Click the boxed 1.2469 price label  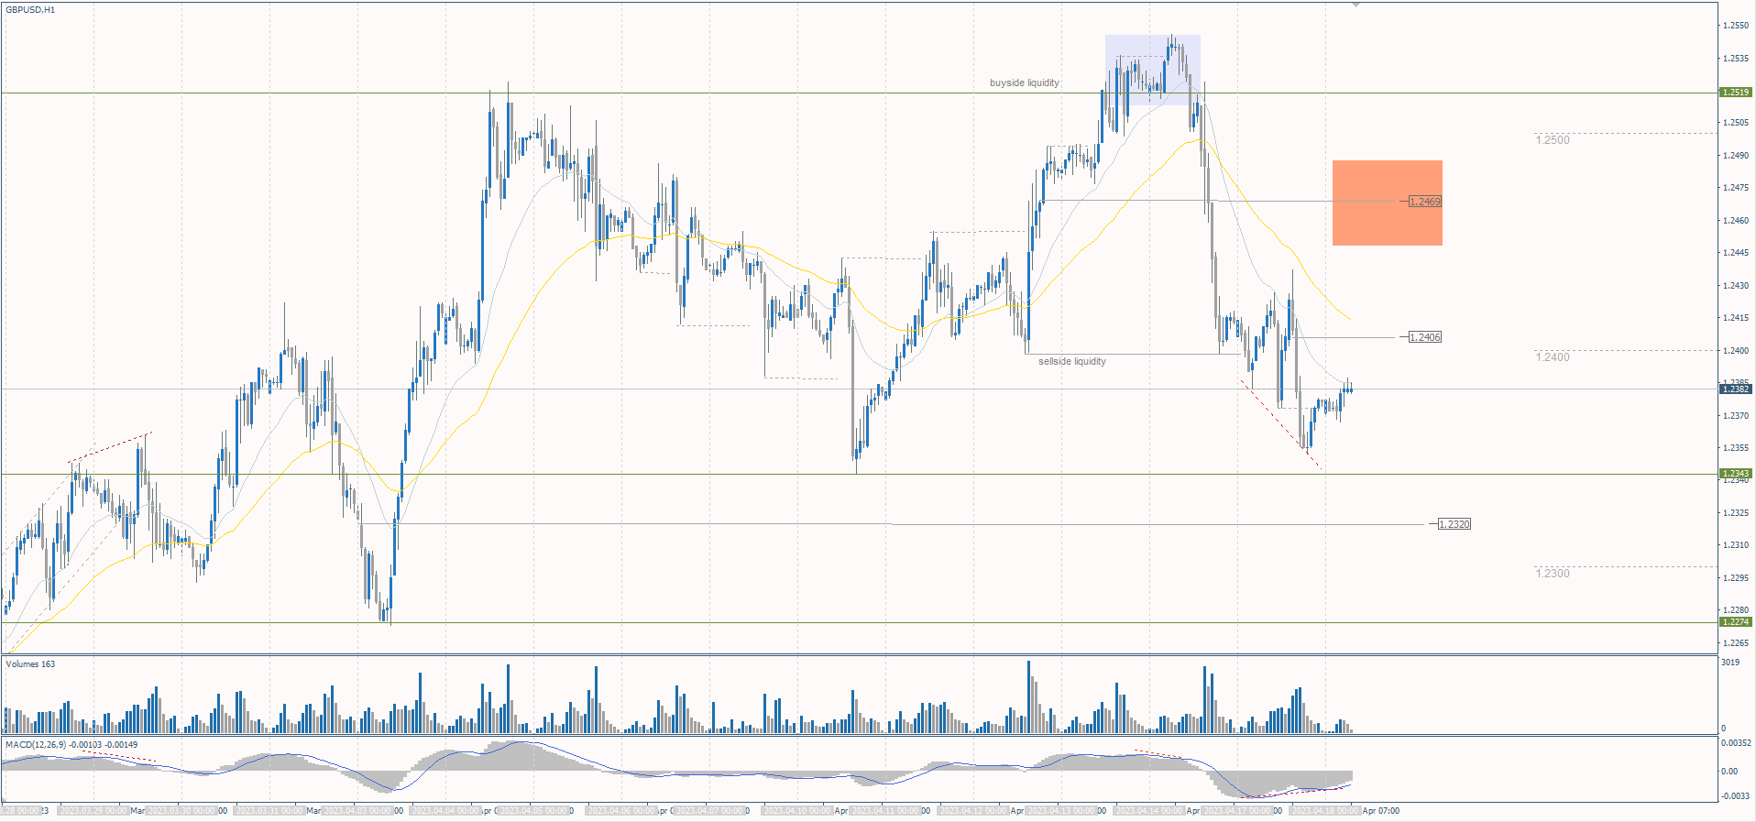(1424, 202)
